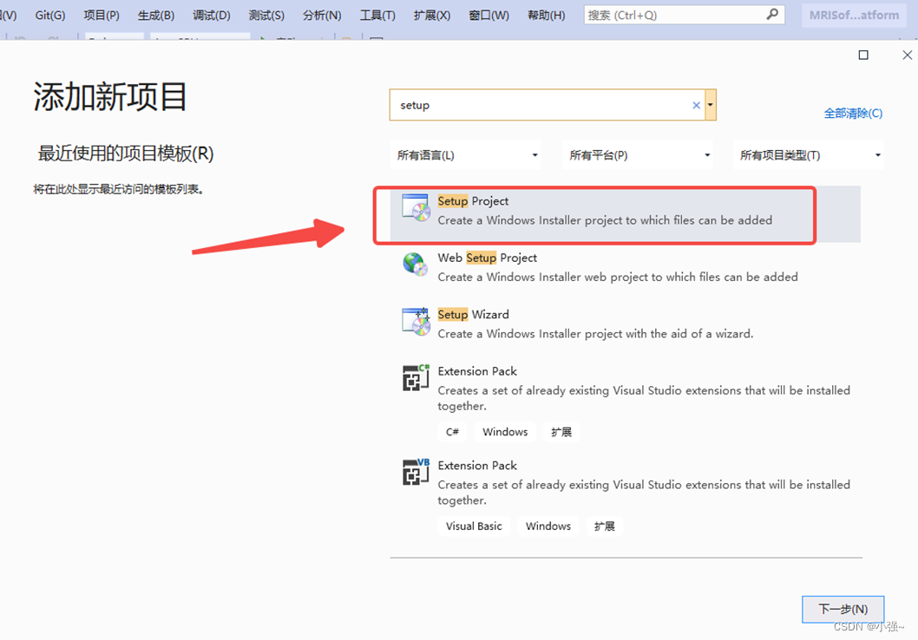The height and width of the screenshot is (640, 918).
Task: Click the C# tag under Extension Pack
Action: [452, 432]
